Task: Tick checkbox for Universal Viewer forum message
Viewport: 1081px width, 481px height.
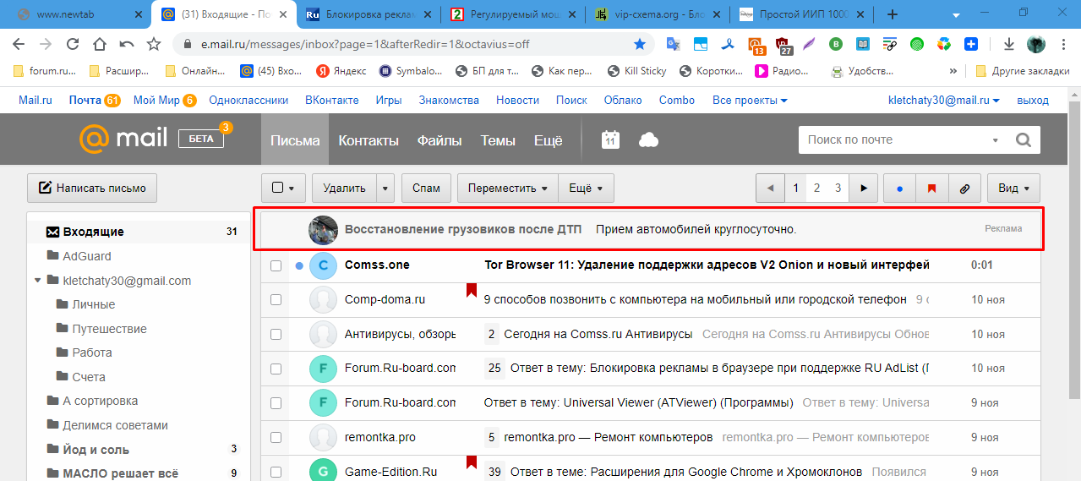Action: (276, 402)
